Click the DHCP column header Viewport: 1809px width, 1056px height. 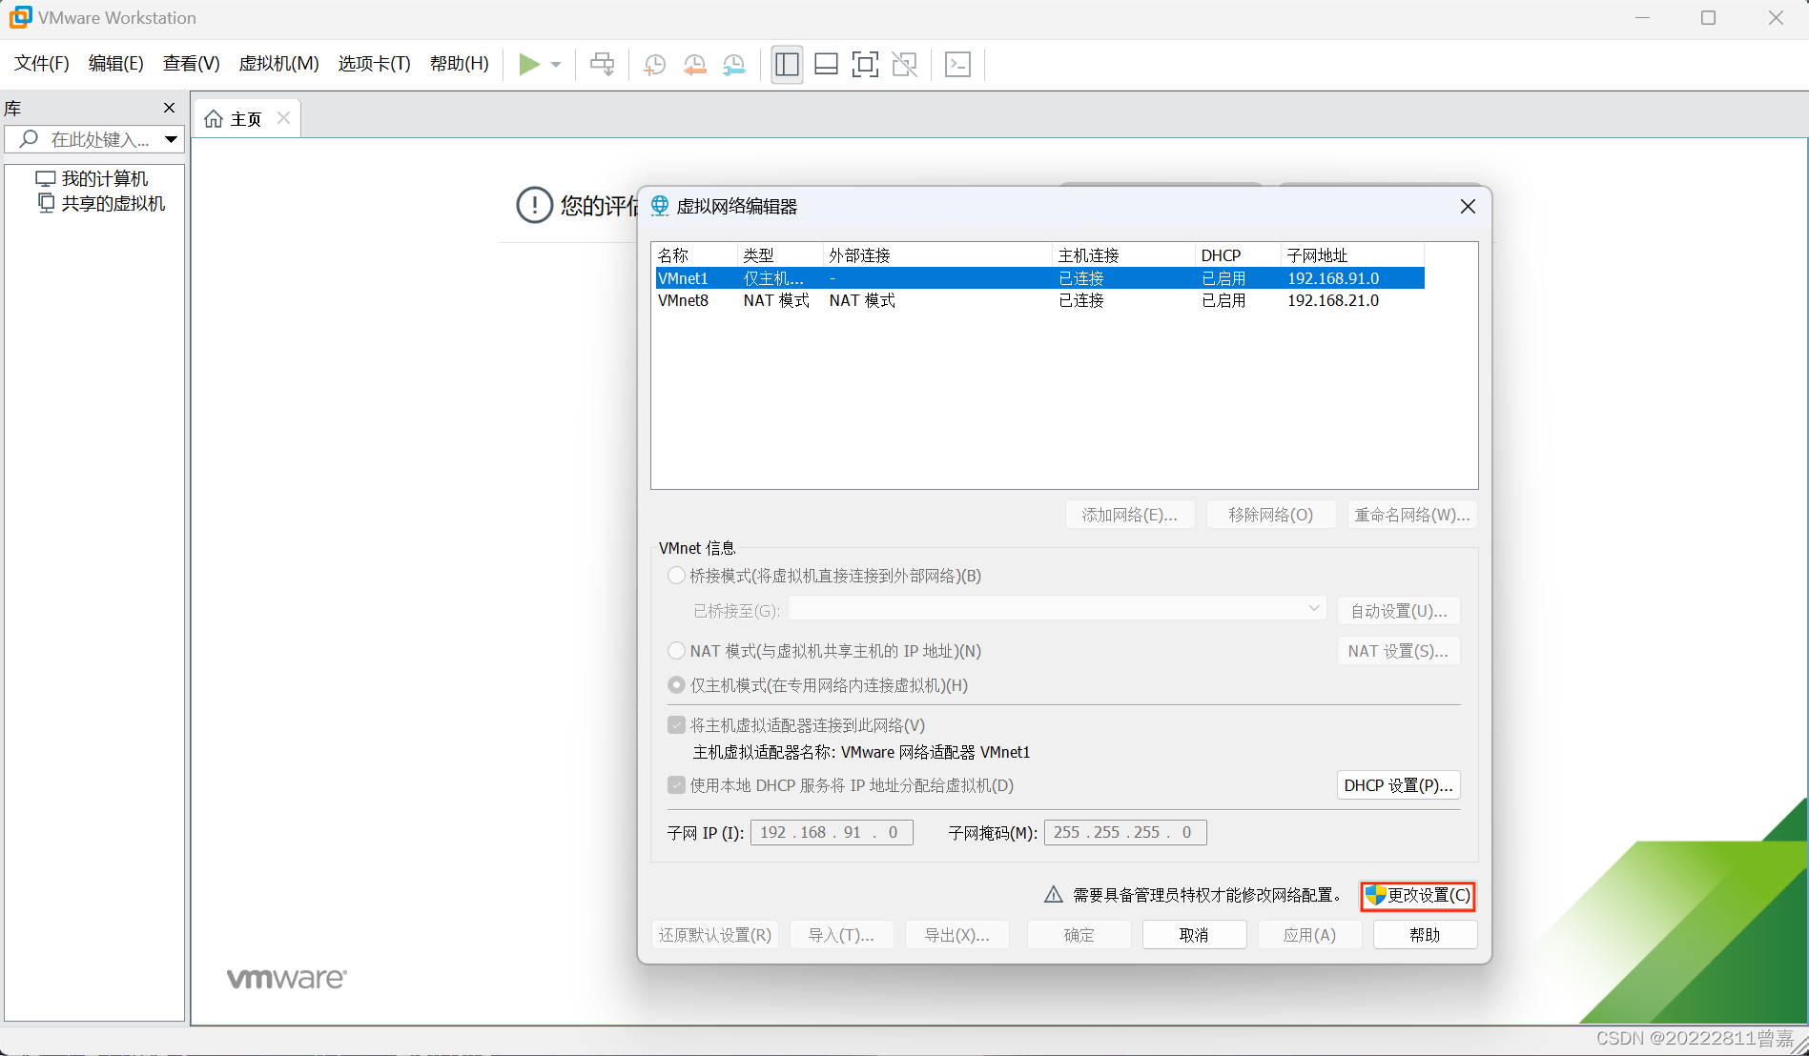pyautogui.click(x=1239, y=255)
